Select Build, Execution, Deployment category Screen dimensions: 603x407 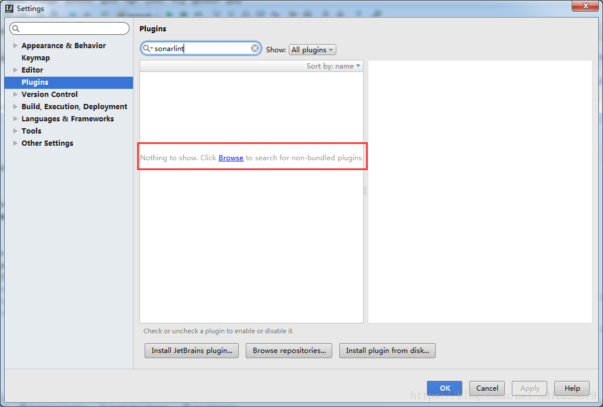[74, 106]
